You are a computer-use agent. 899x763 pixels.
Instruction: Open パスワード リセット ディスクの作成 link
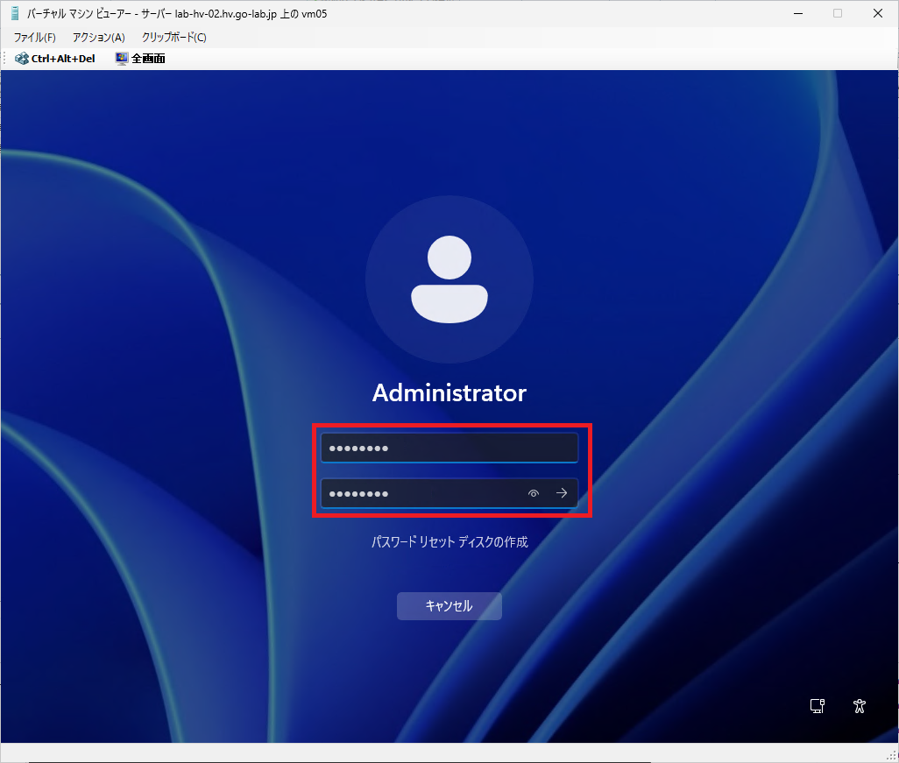click(x=449, y=541)
